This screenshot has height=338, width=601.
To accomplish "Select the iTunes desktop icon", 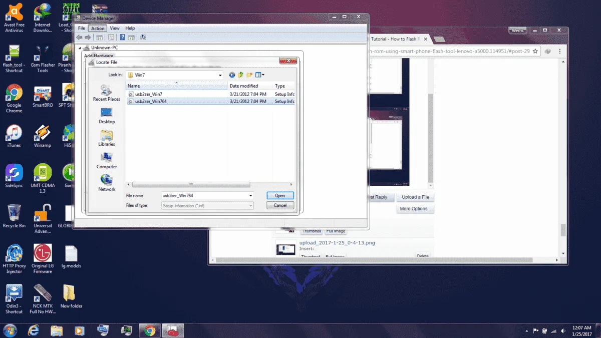I will 14,136.
